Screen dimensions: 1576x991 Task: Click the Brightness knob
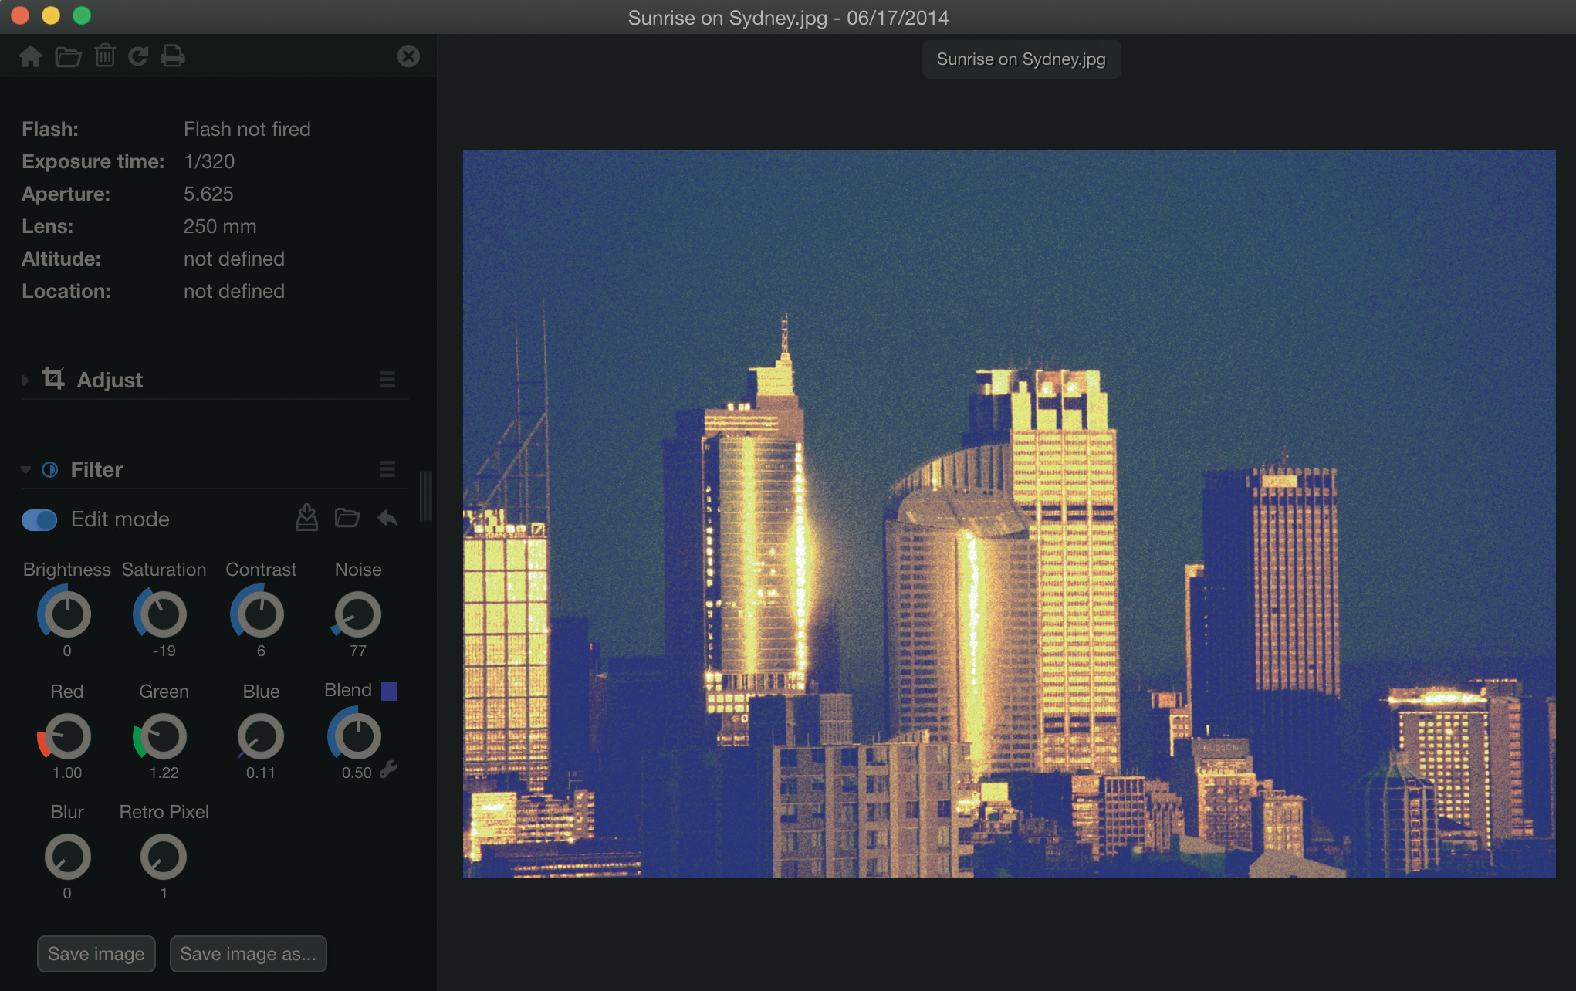tap(67, 614)
